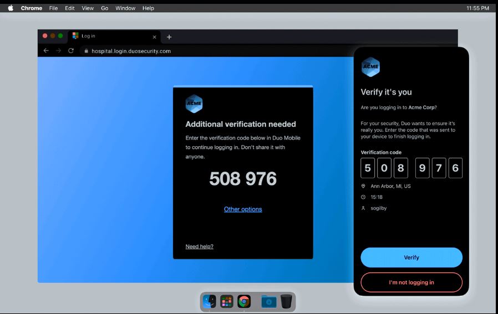Open the Help menu

[148, 8]
